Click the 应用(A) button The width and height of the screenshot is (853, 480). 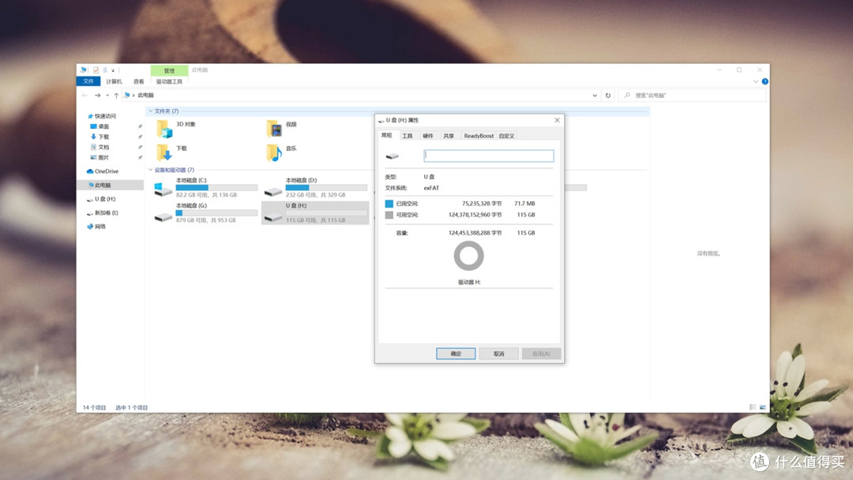coord(541,354)
